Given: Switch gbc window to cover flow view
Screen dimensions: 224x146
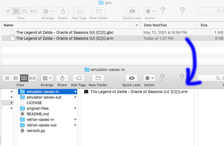Looking at the screenshot, I should pyautogui.click(x=33, y=11).
